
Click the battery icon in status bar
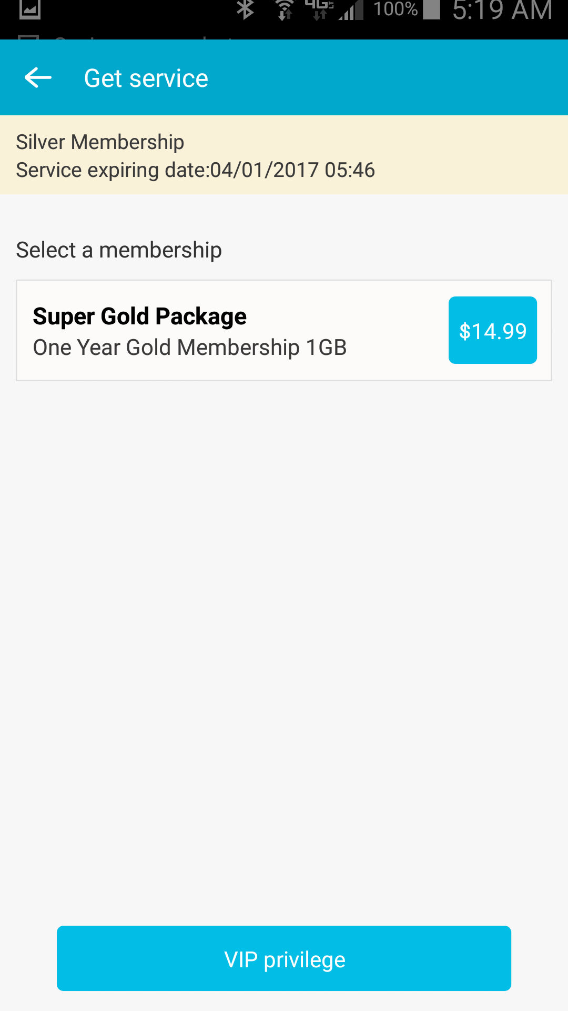(x=431, y=9)
